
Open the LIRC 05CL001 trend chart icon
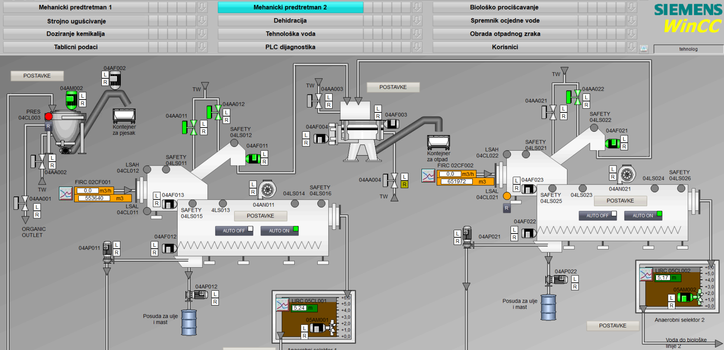point(283,305)
